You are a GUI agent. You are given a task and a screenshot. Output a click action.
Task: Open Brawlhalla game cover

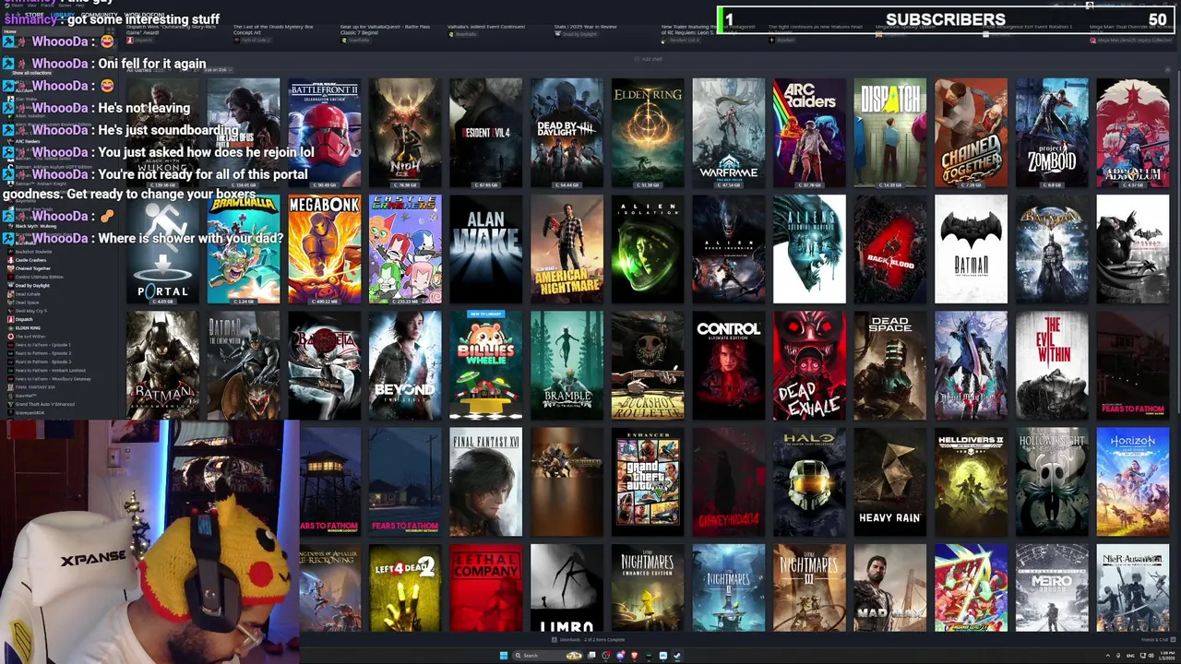pos(244,249)
